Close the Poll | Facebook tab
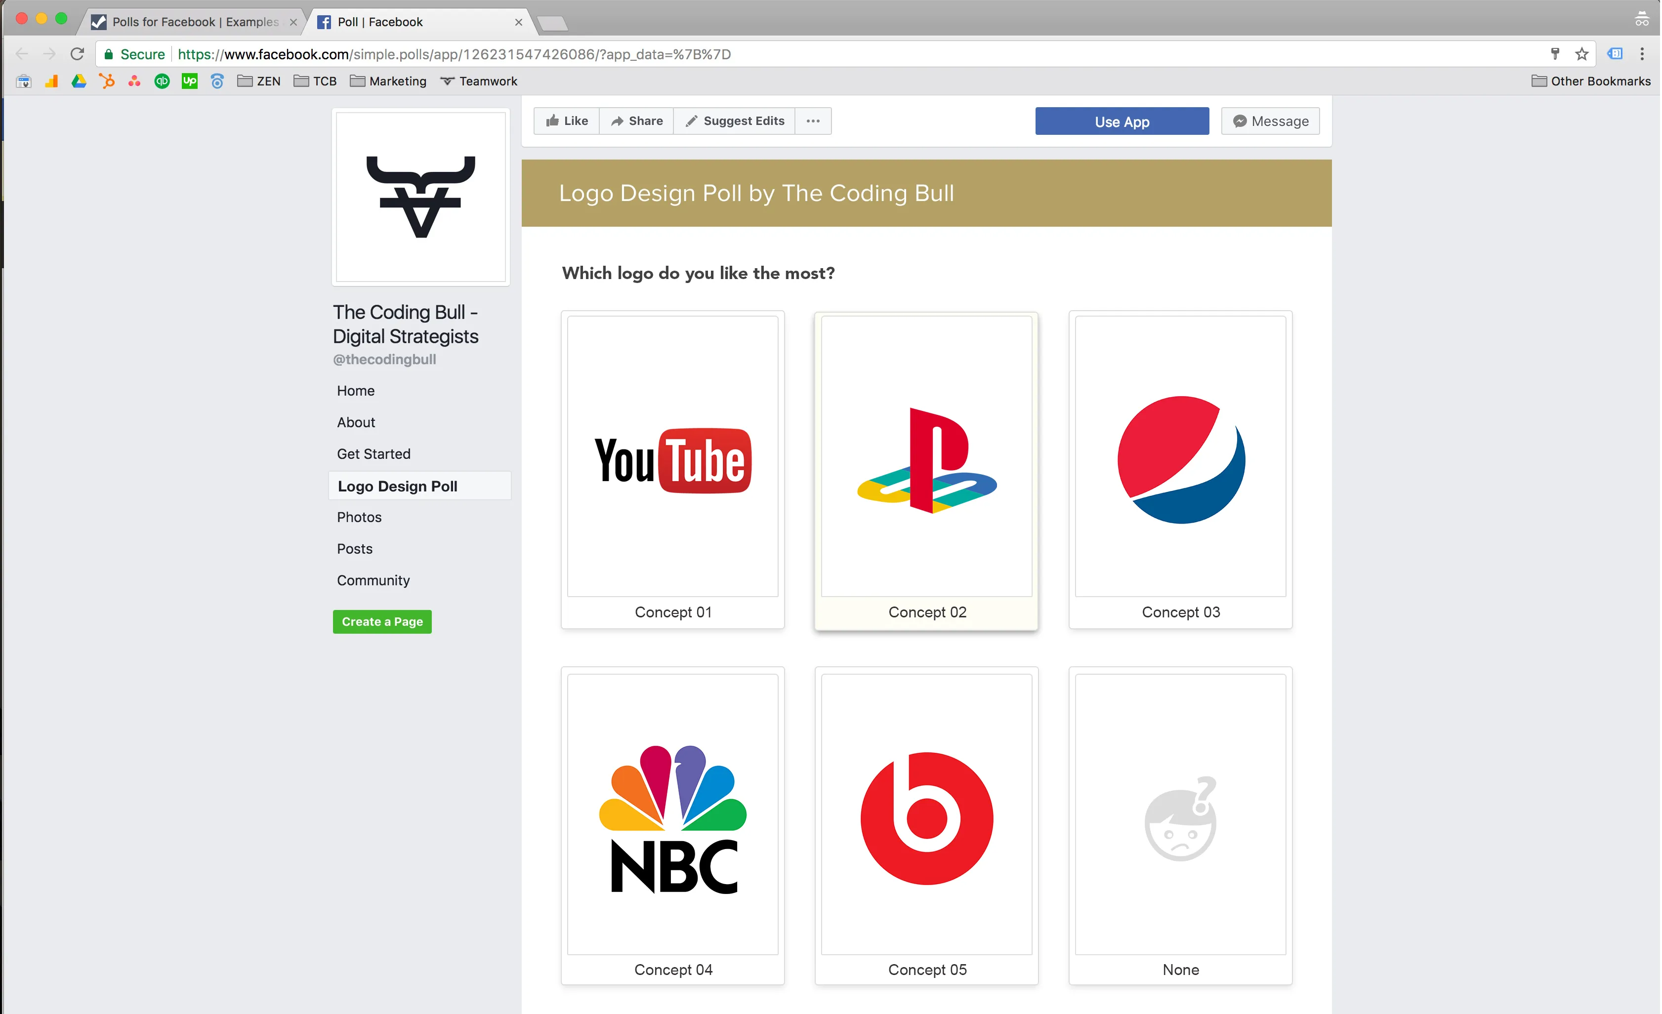1662x1014 pixels. coord(518,22)
